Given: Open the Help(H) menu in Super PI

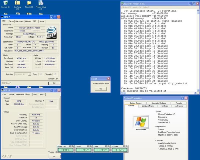Looking at the screenshot, I should point(146,7).
